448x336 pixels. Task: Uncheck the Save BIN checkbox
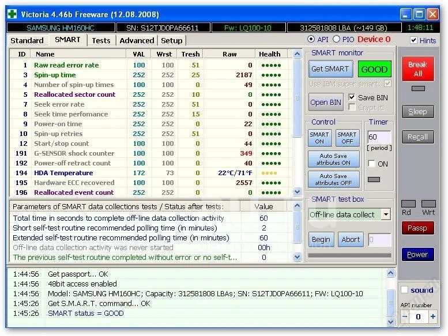pos(352,98)
